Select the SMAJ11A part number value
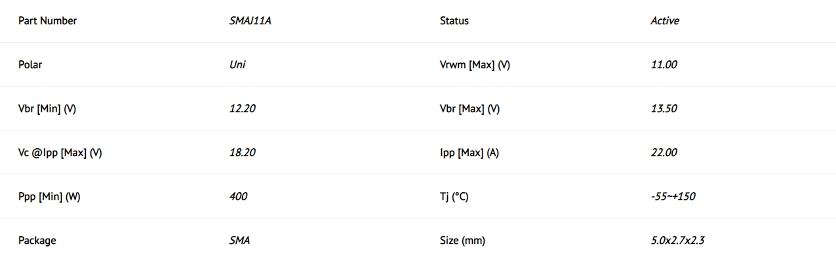The width and height of the screenshot is (836, 261). [250, 21]
